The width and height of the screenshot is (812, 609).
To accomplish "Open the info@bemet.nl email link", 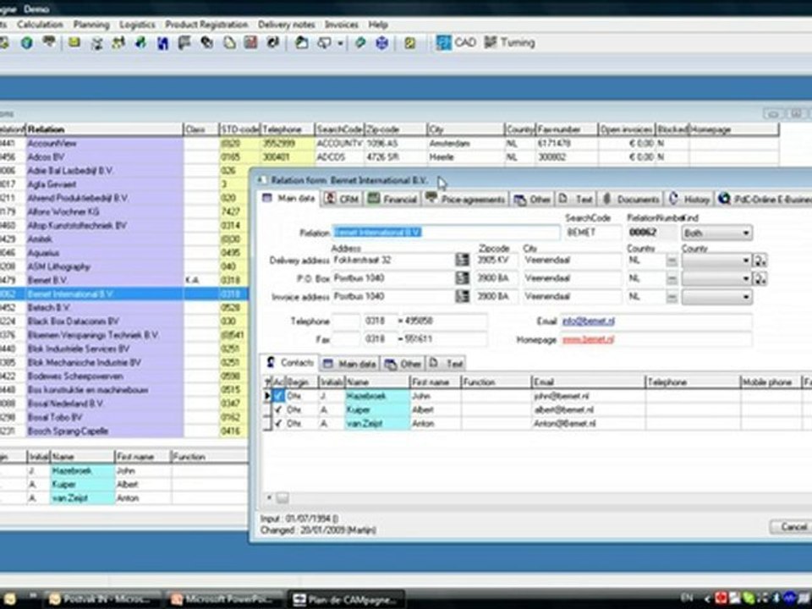I will [x=589, y=321].
